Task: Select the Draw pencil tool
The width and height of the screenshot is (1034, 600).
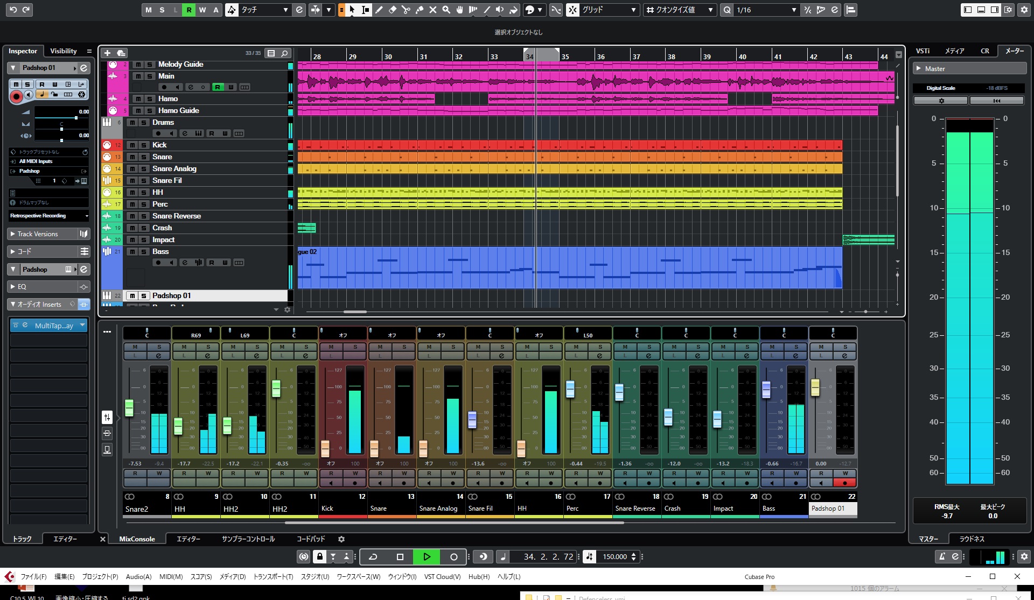Action: (379, 10)
